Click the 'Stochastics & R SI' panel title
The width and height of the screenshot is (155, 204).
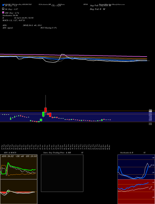pyautogui.click(x=133, y=153)
